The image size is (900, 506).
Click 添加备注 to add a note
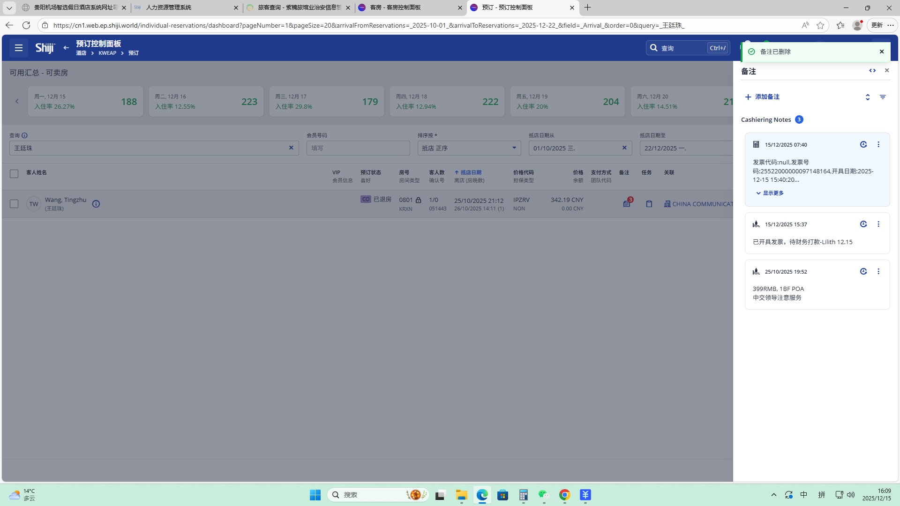[x=762, y=97]
